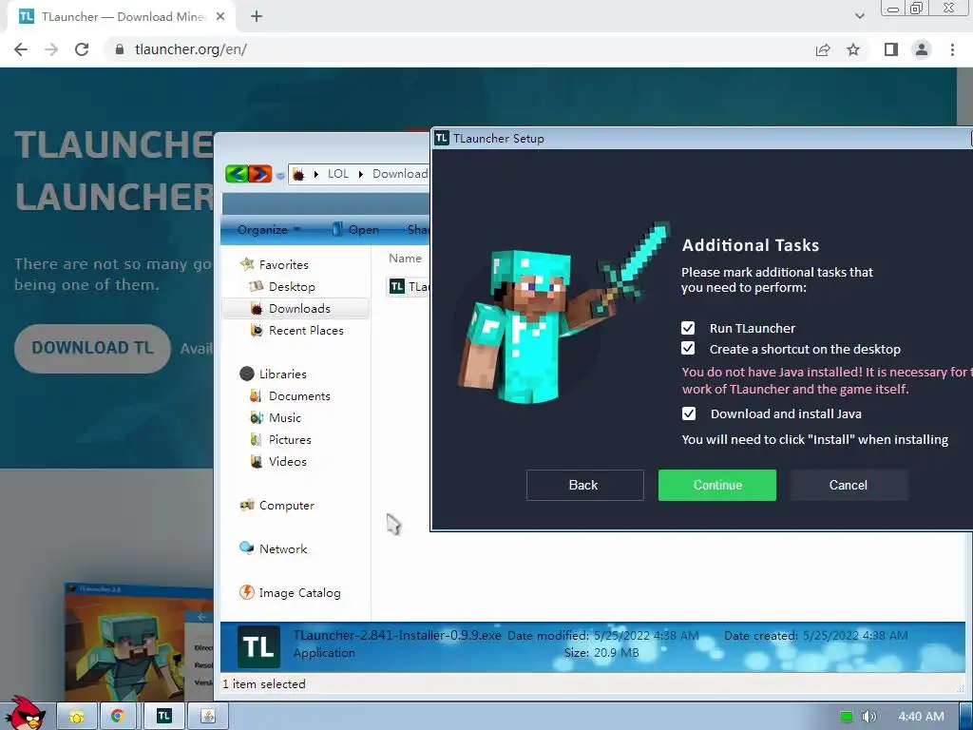Close the TLauncher browser tab
973x730 pixels.
(220, 17)
